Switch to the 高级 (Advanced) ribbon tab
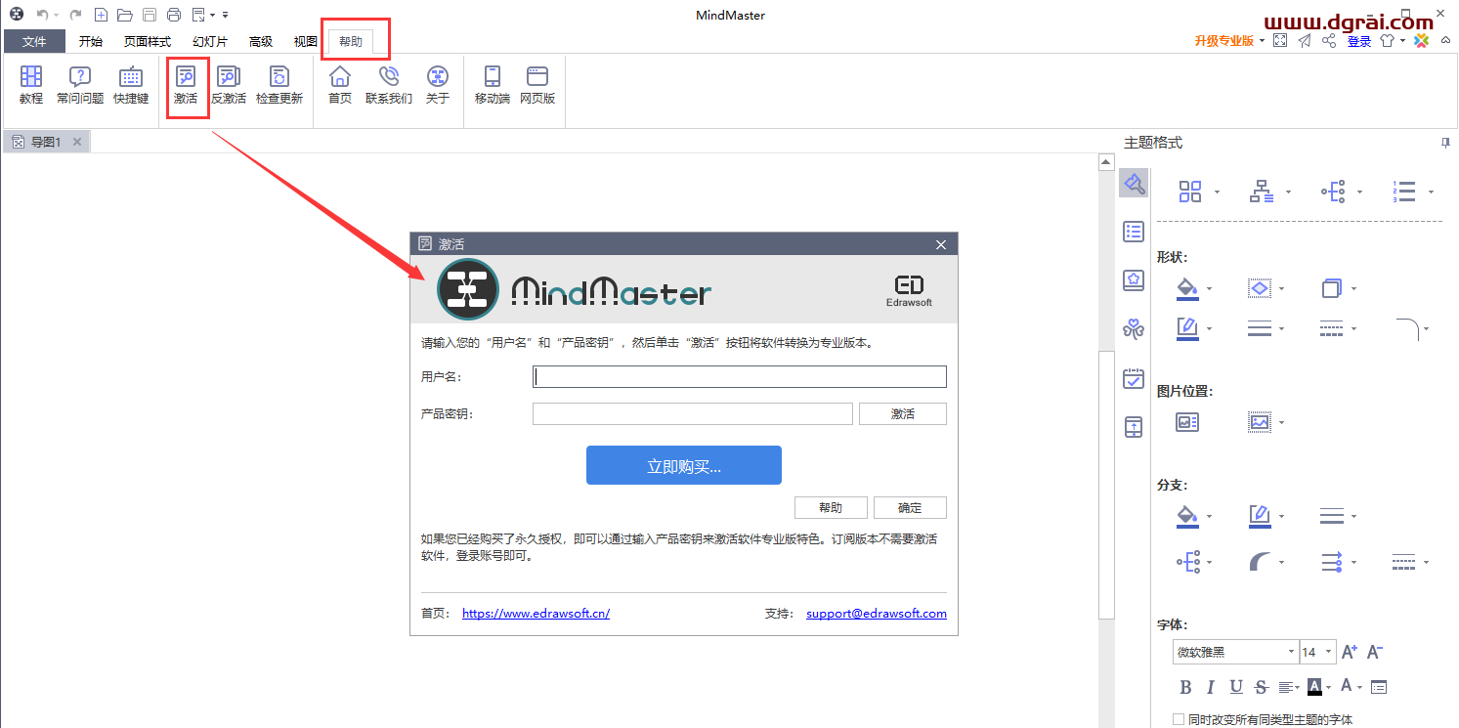Image resolution: width=1459 pixels, height=728 pixels. [x=260, y=41]
